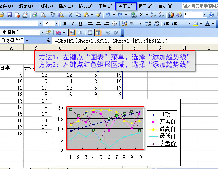Open the 编辑(E) menu
Image resolution: width=218 pixels, height=169 pixels.
[x=26, y=6]
